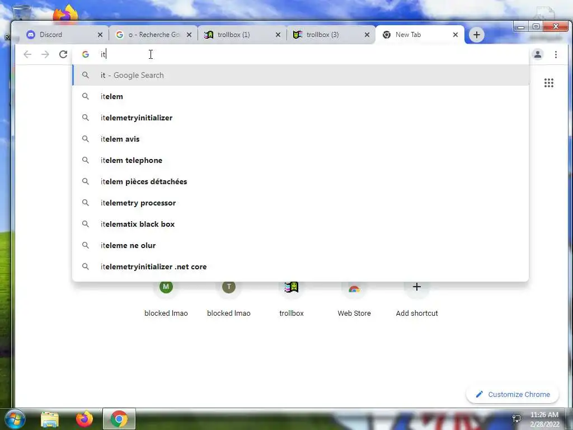
Task: Open the first blocked lmao shortcut (M)
Action: tap(166, 298)
